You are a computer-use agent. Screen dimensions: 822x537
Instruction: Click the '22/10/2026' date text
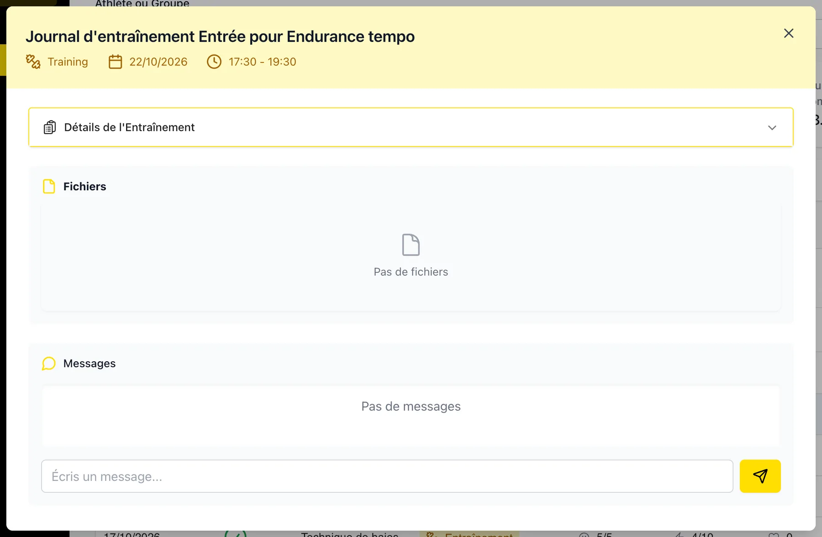(158, 62)
